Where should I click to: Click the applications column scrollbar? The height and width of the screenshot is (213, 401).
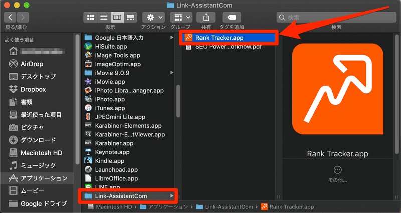tap(178, 101)
